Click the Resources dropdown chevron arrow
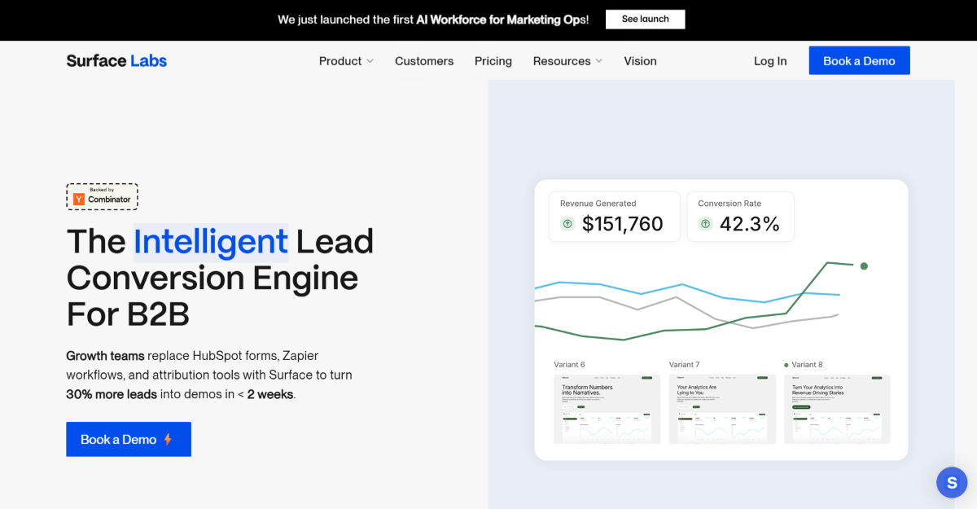 point(599,61)
